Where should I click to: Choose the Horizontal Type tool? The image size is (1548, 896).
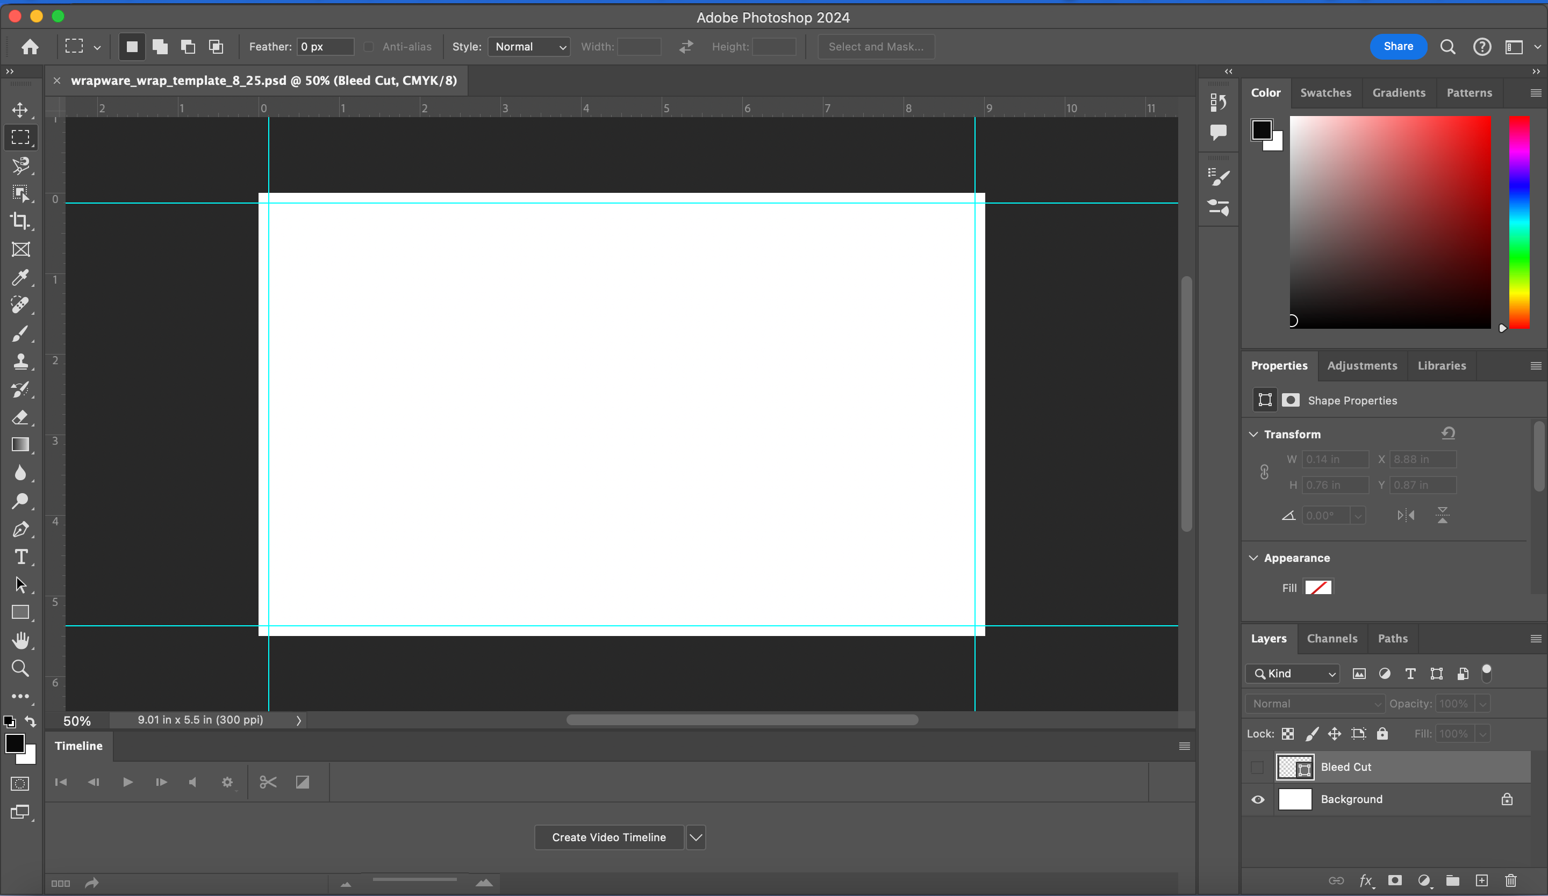coord(20,557)
